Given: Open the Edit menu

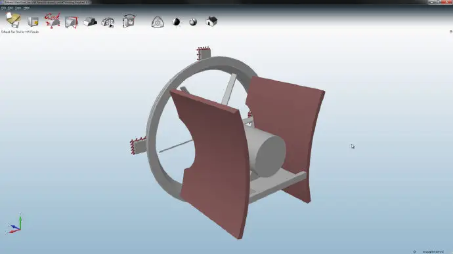Looking at the screenshot, I should (x=11, y=8).
